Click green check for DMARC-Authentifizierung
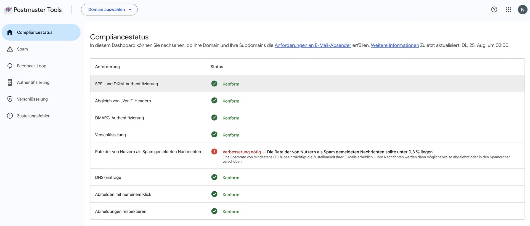The image size is (530, 226). click(x=214, y=118)
